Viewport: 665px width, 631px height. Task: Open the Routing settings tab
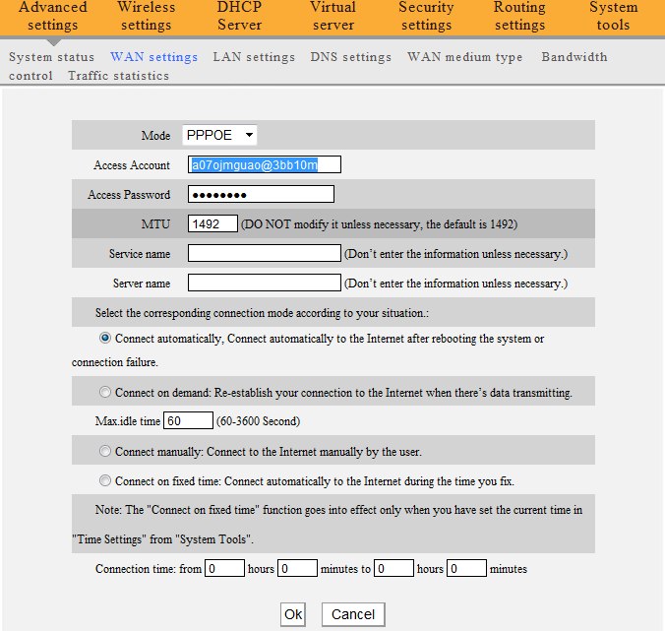coord(519,16)
